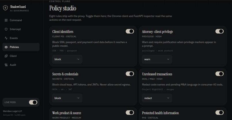The height and width of the screenshot is (120, 232).
Task: Click the Policy studio heading
Action: click(x=63, y=8)
